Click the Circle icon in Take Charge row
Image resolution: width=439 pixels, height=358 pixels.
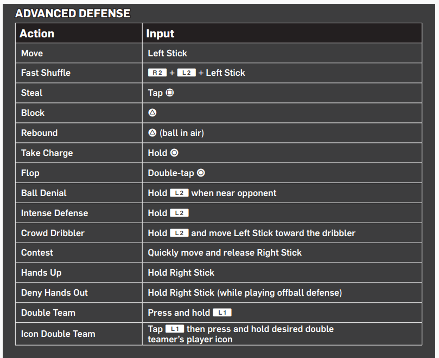(x=174, y=153)
